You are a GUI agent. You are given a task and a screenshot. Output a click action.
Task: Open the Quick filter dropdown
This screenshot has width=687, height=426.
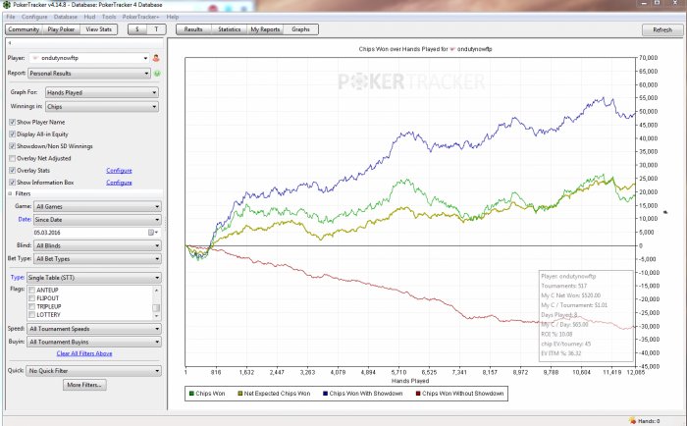pos(94,371)
